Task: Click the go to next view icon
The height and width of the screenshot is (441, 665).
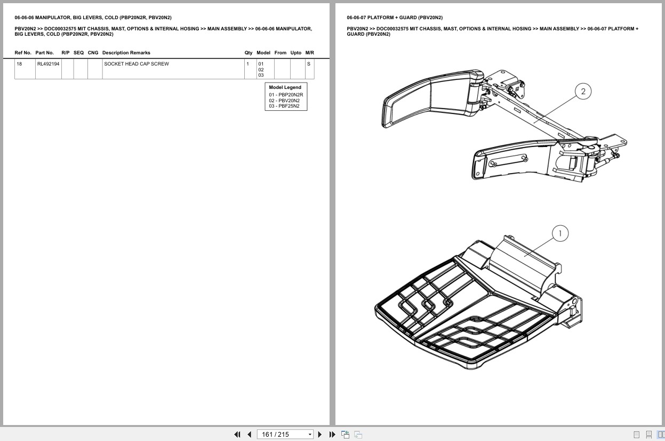Action: [358, 435]
